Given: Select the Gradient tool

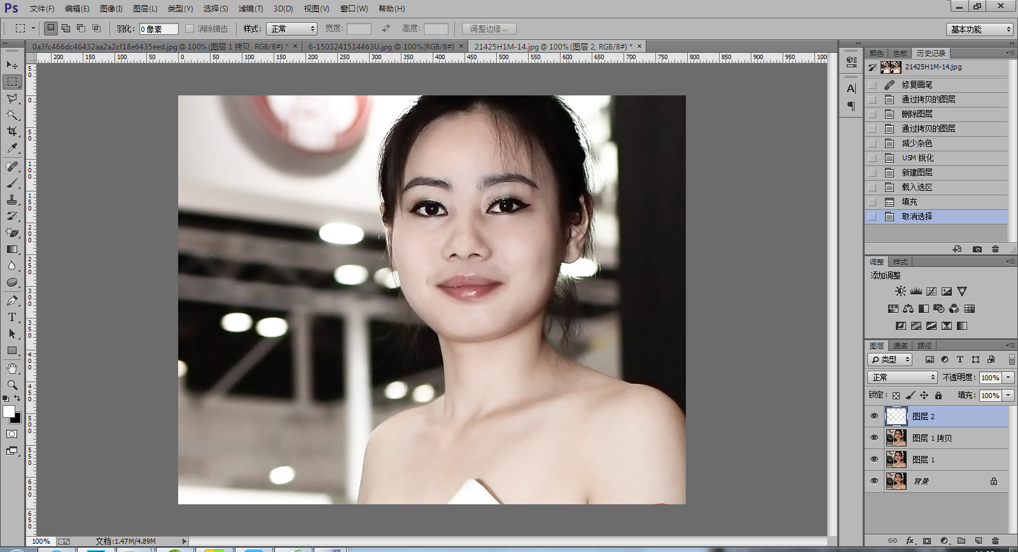Looking at the screenshot, I should (12, 249).
